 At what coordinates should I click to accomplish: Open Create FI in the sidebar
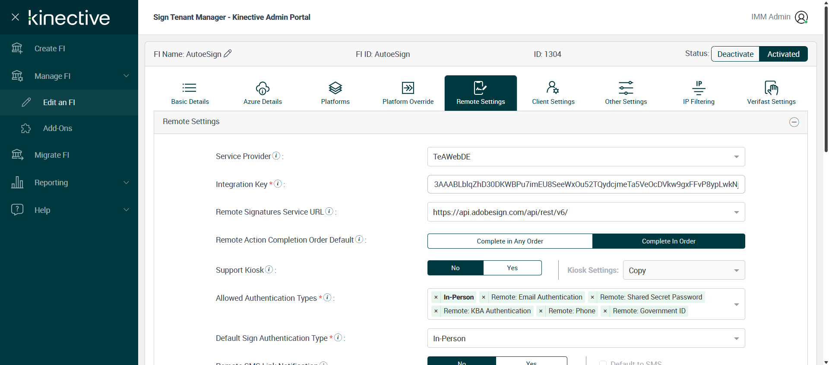click(69, 49)
